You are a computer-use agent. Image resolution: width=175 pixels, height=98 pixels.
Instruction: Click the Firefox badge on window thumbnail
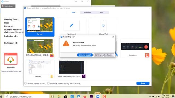point(52,55)
